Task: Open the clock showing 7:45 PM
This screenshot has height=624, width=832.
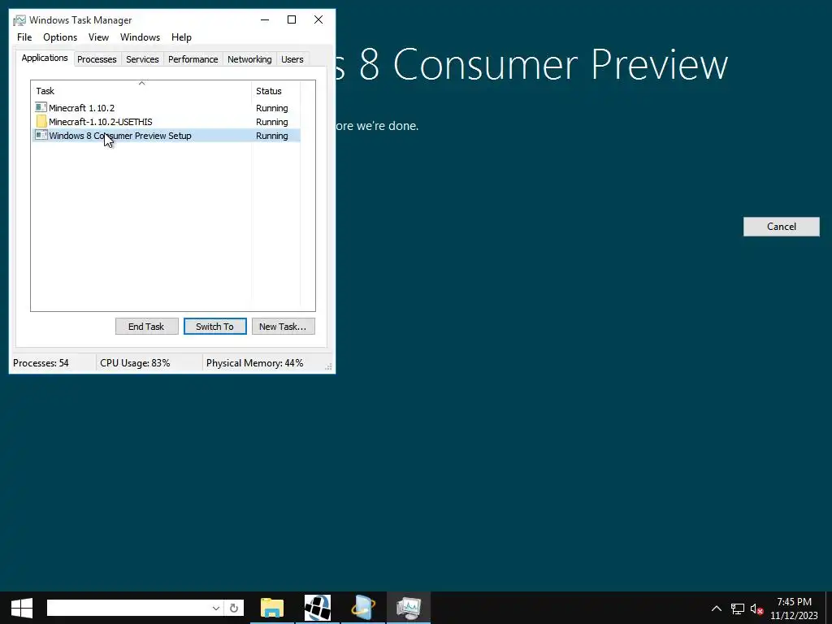Action: [795, 608]
